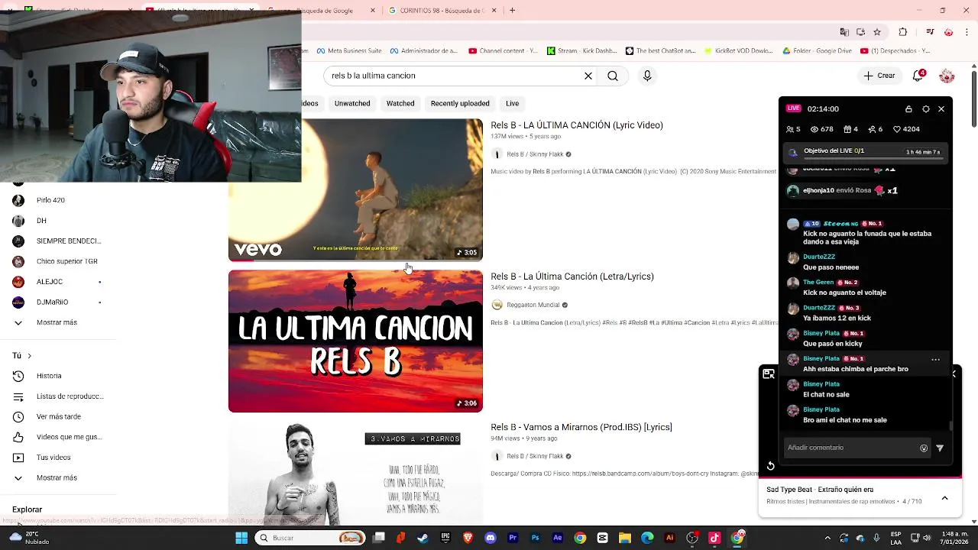
Task: Open the Vamos a Mirarnos video title
Action: tap(581, 427)
